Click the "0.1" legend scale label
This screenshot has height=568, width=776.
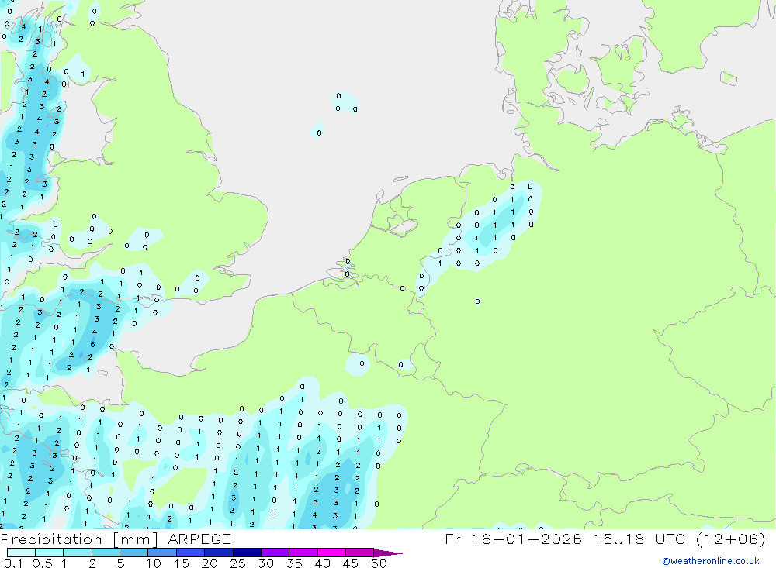click(13, 563)
